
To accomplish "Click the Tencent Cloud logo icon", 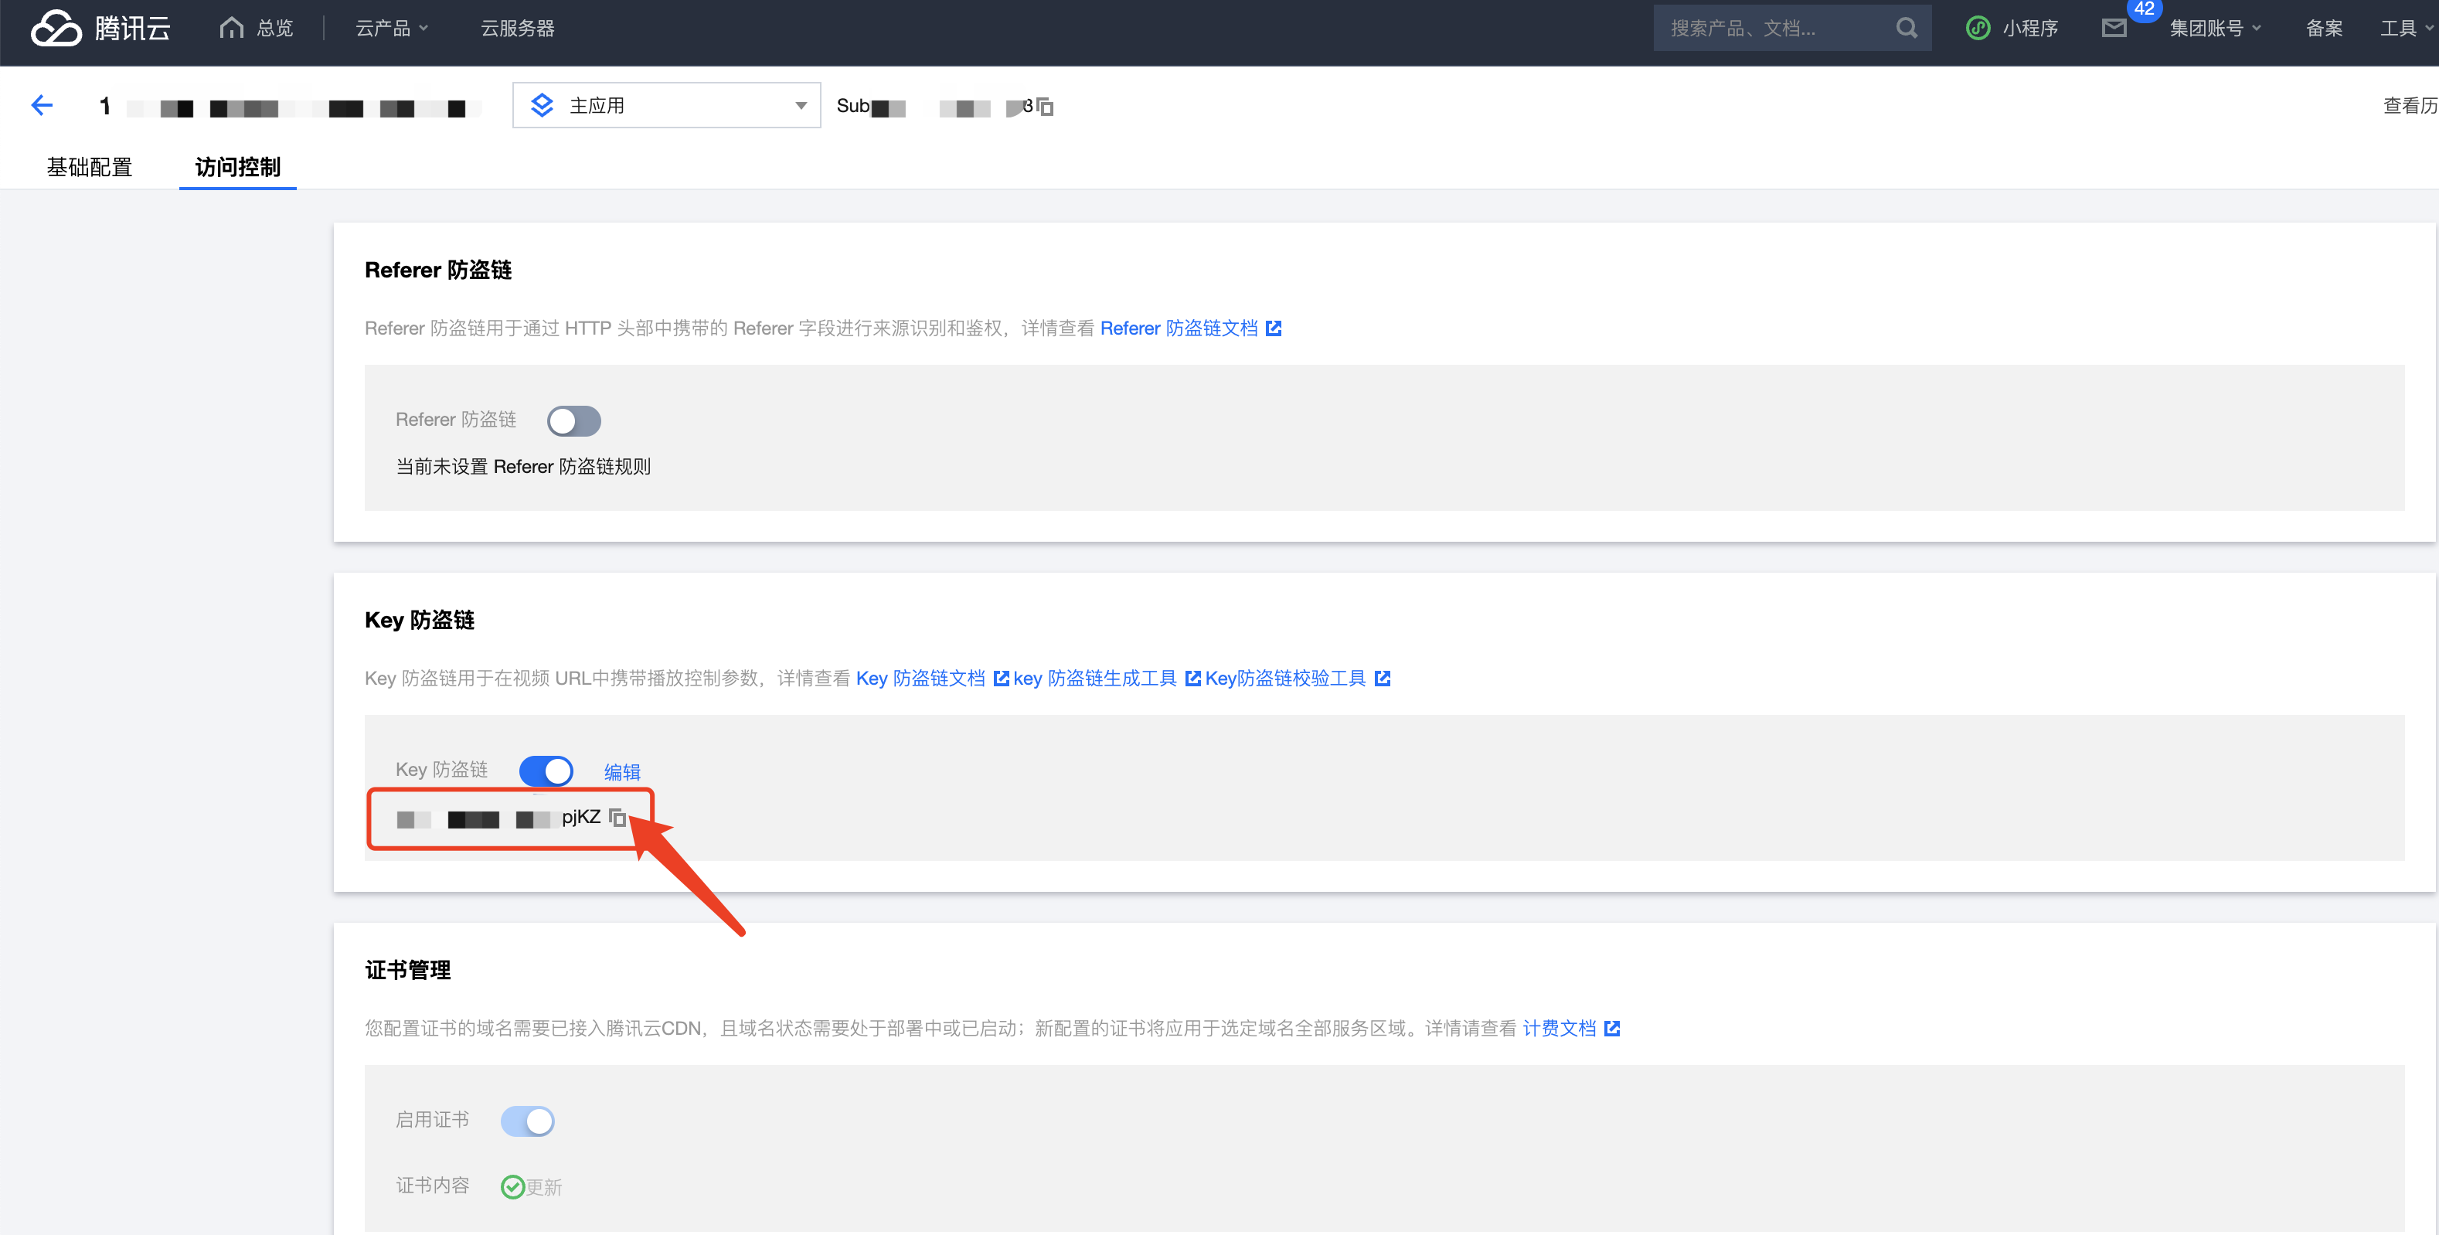I will point(56,29).
